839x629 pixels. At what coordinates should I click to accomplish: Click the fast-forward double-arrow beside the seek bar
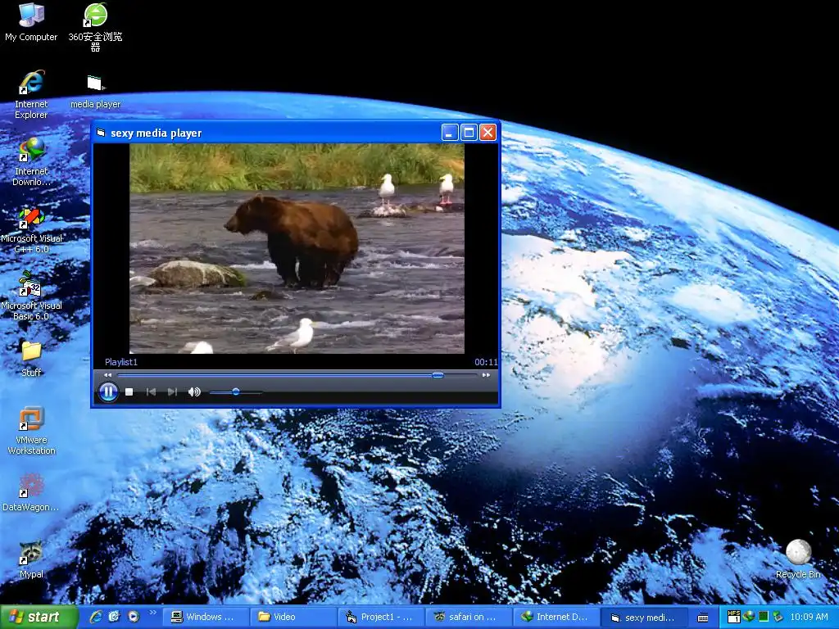486,375
